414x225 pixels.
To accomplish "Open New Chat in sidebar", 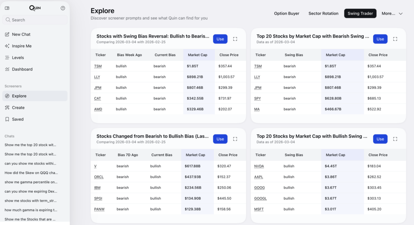I will pyautogui.click(x=35, y=34).
